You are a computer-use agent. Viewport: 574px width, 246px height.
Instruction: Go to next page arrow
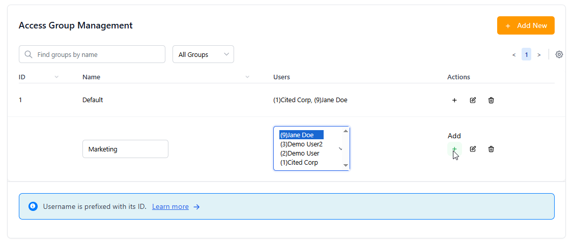[x=539, y=54]
